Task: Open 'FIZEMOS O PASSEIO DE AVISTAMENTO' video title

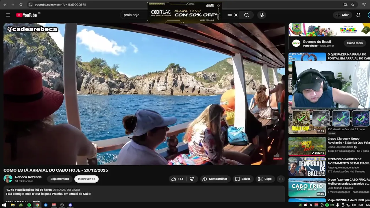Action: [349, 161]
